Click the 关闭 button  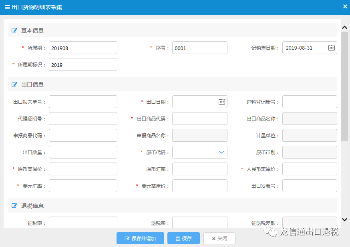click(219, 238)
